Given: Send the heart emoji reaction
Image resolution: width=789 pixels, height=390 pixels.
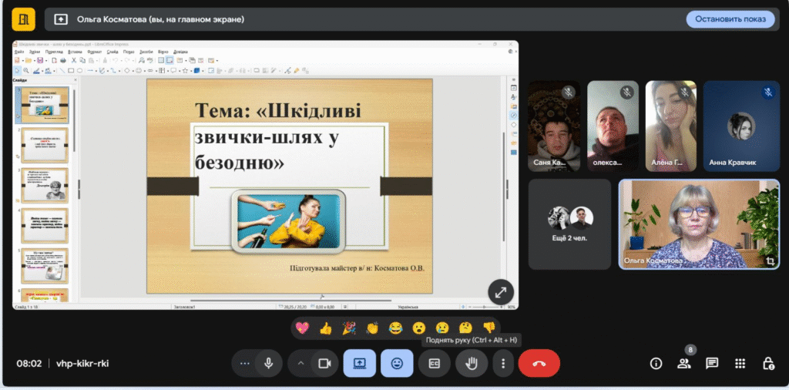Looking at the screenshot, I should pos(303,328).
